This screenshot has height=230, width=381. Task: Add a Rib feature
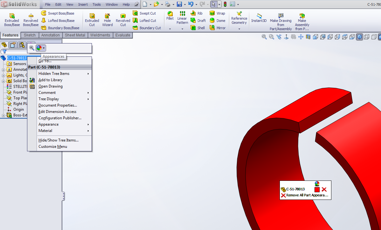tap(197, 13)
